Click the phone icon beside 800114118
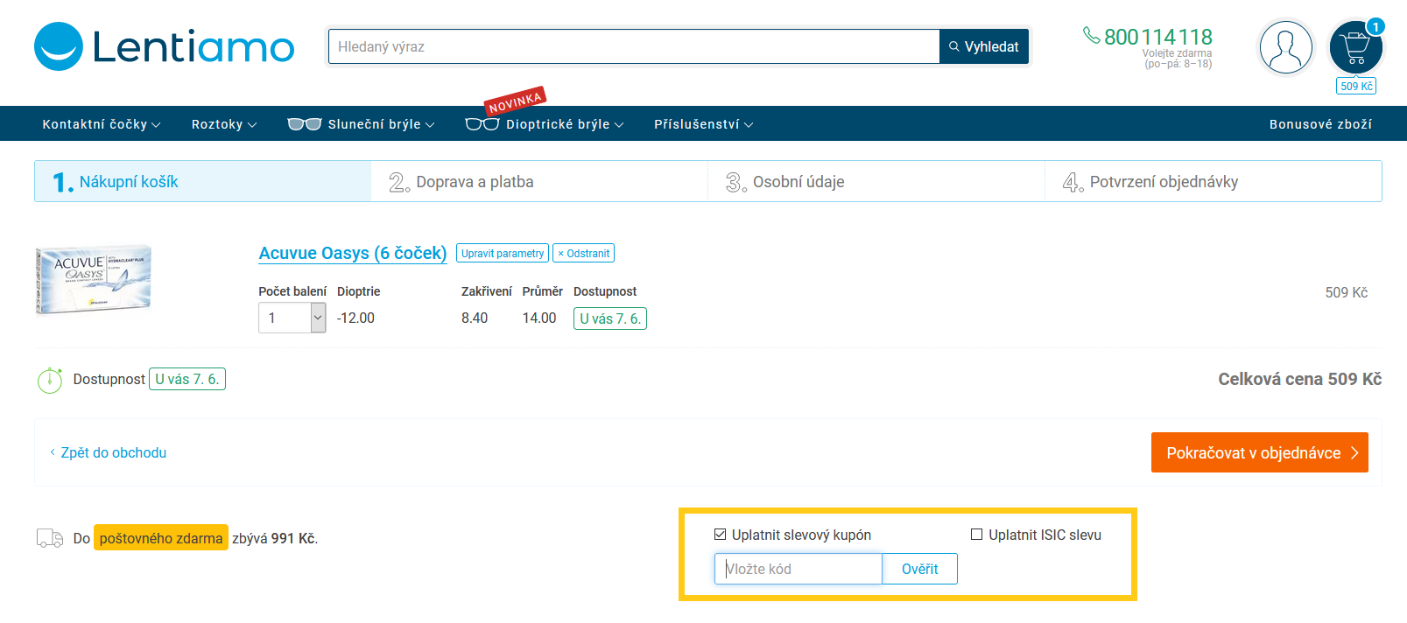 [x=1092, y=35]
